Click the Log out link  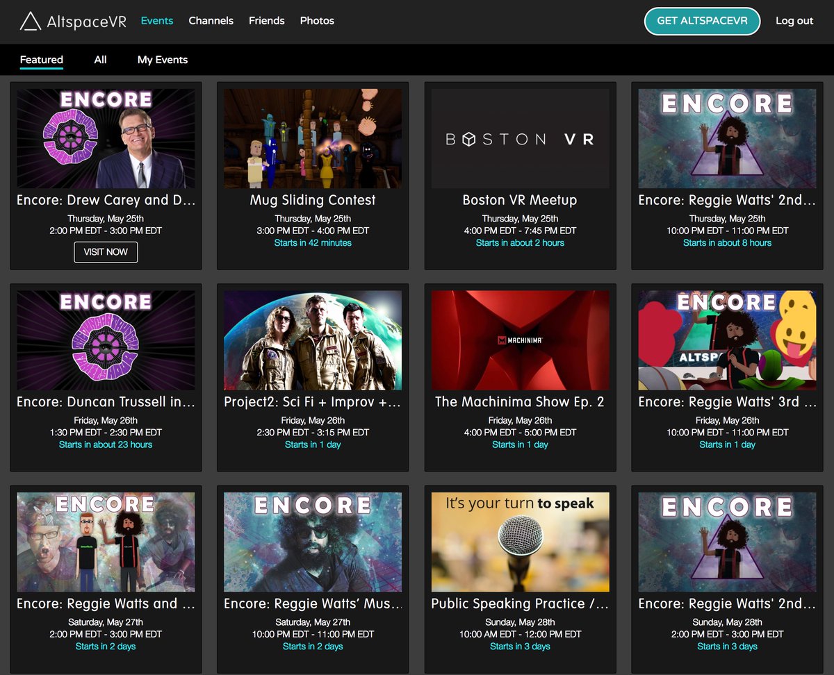coord(794,21)
